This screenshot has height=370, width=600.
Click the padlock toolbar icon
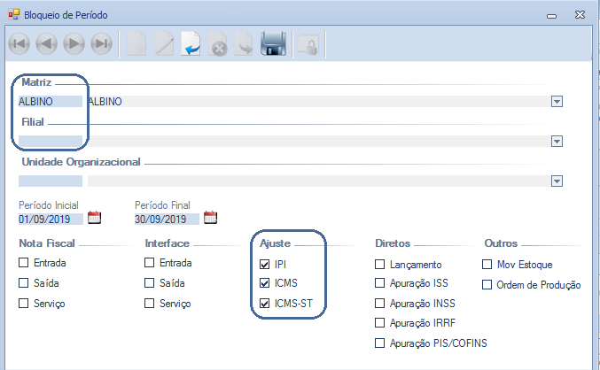point(308,45)
